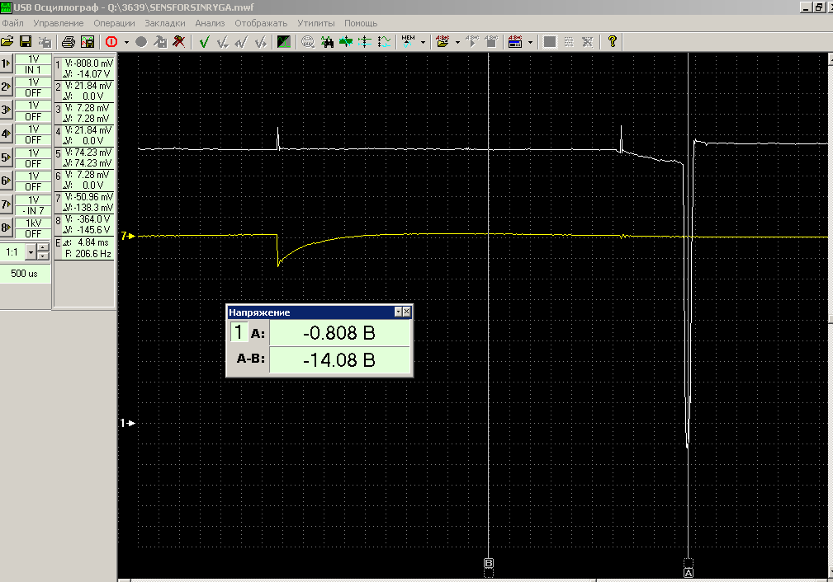Click the green checkmark icon

coord(204,41)
